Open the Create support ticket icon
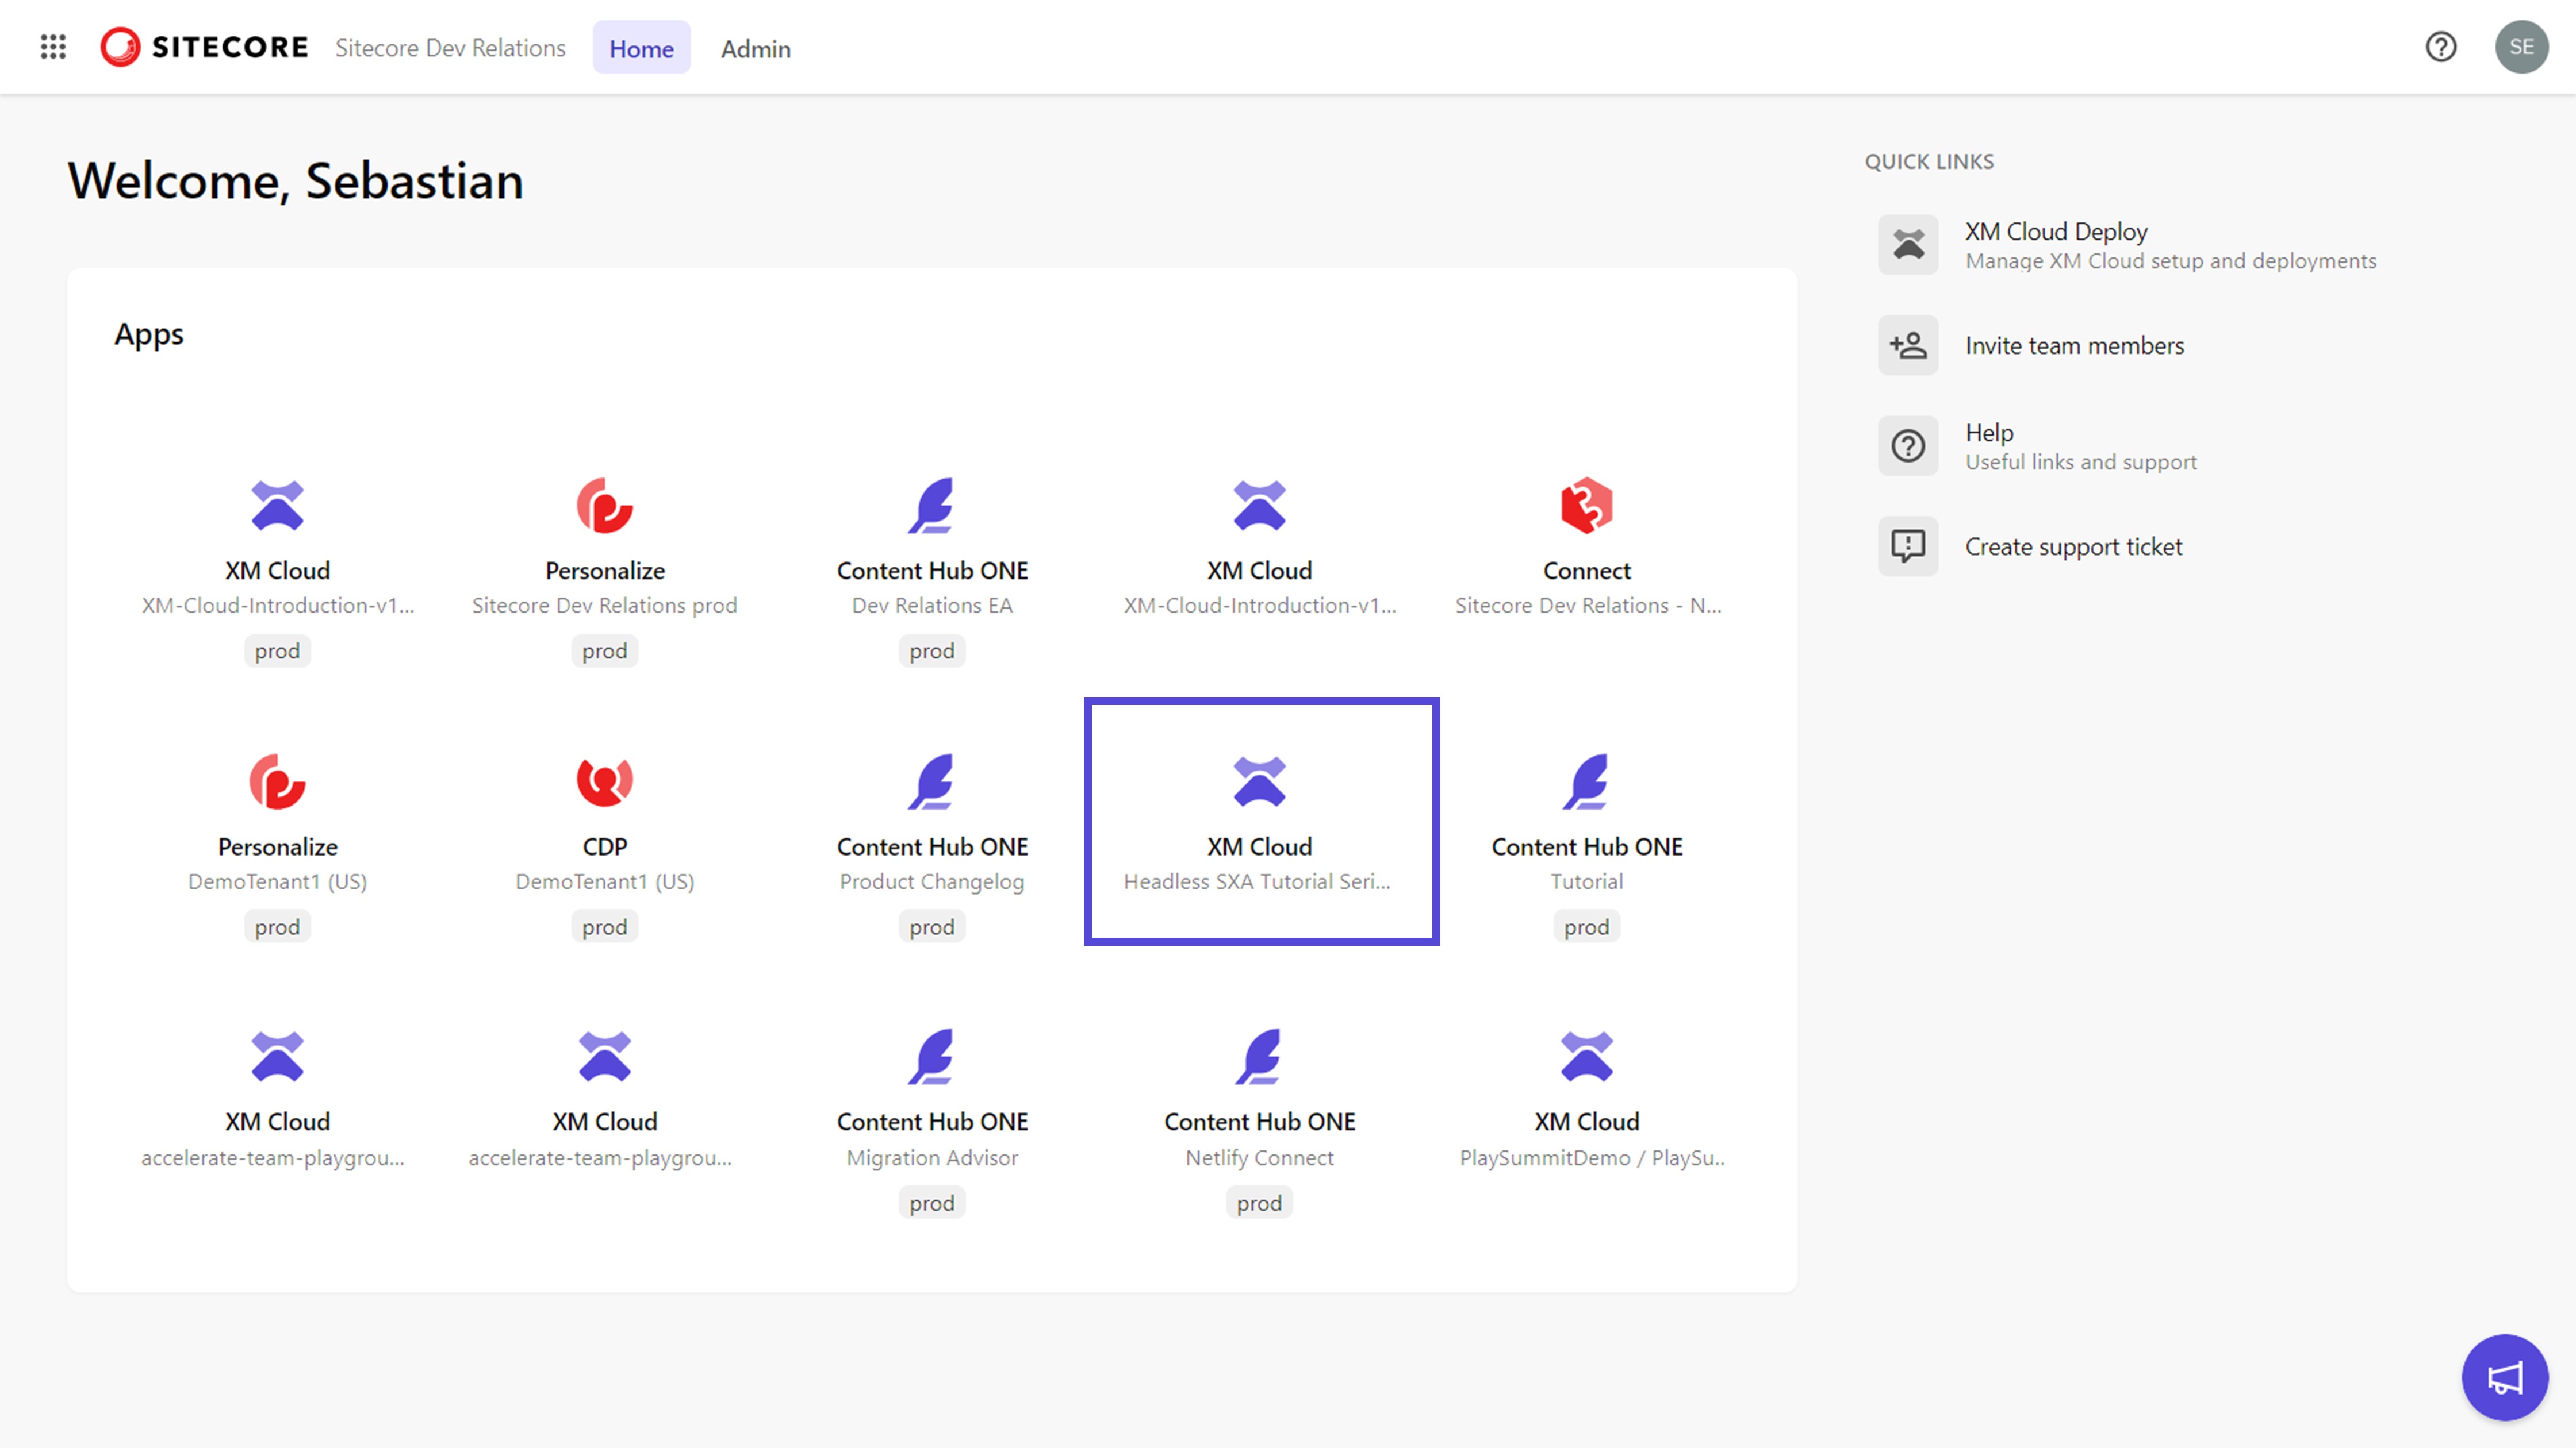Image resolution: width=2576 pixels, height=1448 pixels. pos(1908,546)
